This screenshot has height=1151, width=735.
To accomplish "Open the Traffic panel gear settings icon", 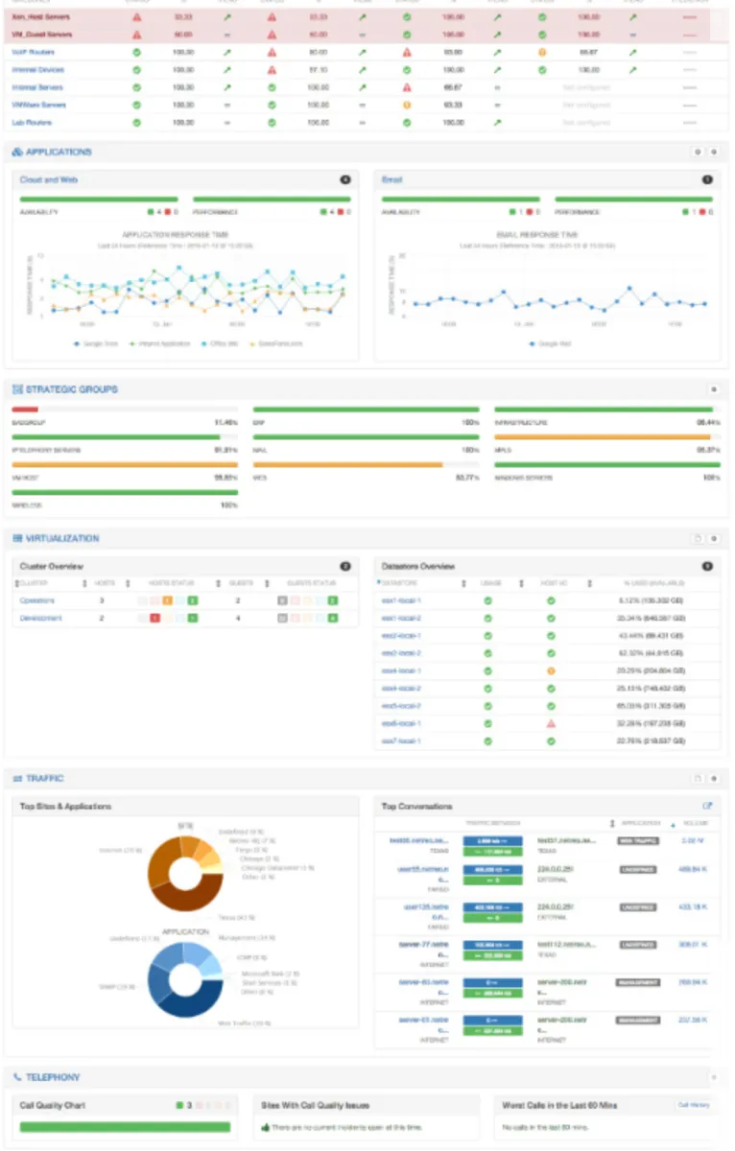I will click(713, 779).
